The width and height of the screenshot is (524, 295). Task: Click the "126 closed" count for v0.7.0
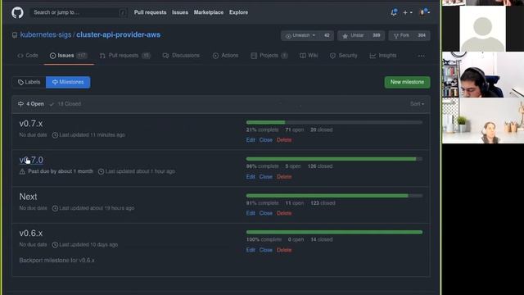click(x=320, y=166)
